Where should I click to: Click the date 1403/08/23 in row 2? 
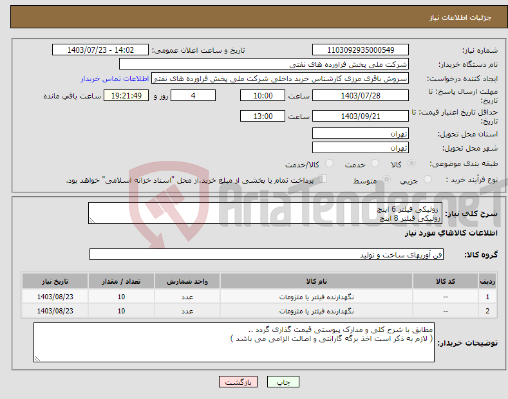click(x=55, y=311)
